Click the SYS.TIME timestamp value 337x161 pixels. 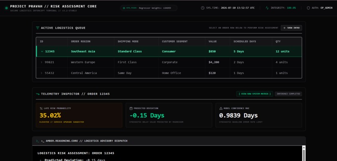click(x=238, y=8)
